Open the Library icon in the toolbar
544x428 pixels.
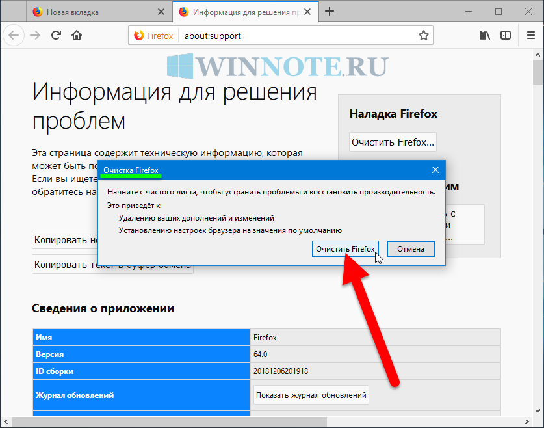485,35
